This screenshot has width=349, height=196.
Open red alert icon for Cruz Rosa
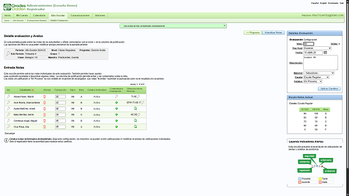click(x=44, y=127)
